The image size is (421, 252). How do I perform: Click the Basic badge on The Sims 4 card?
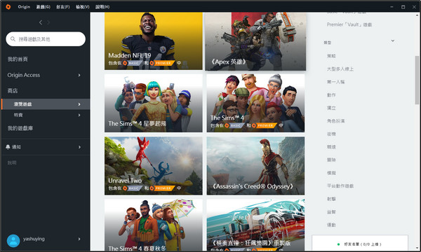tap(235, 125)
